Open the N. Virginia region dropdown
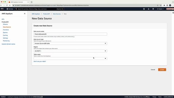Screen dimensions: 174x98 tap(160, 9)
